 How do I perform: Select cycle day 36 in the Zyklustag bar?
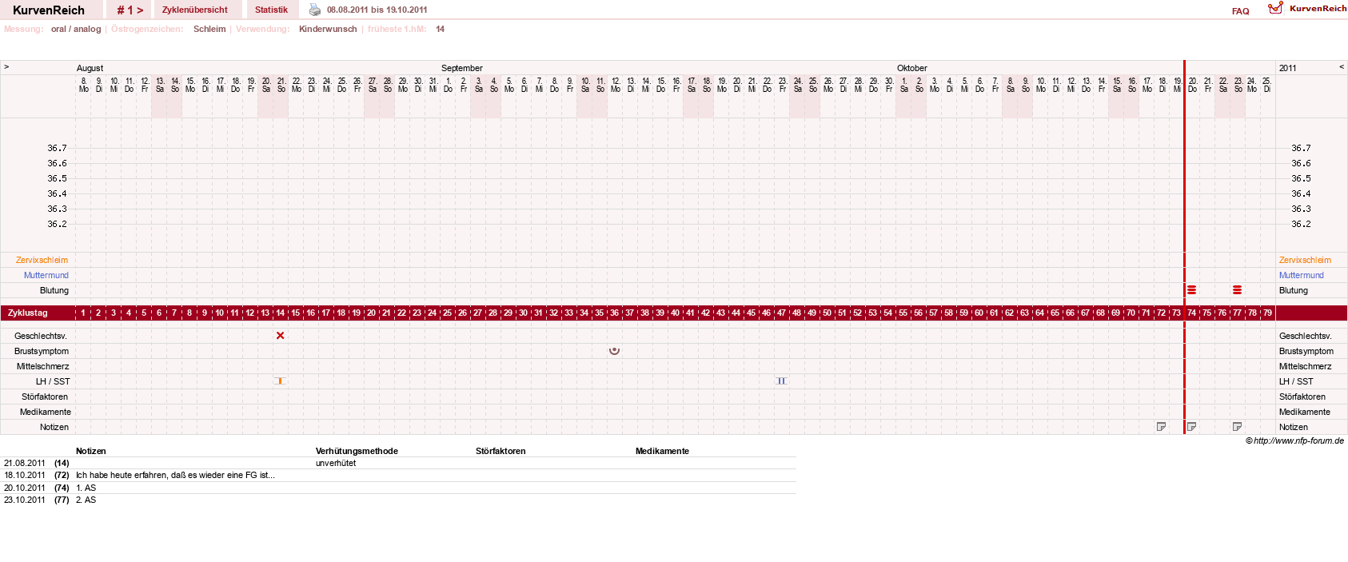tap(614, 313)
